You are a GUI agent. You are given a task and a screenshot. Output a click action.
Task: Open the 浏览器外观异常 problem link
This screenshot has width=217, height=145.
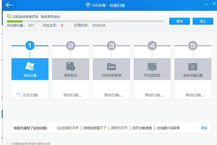tap(168, 128)
